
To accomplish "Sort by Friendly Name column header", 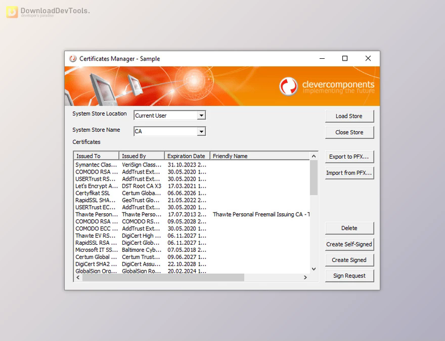I will 259,156.
